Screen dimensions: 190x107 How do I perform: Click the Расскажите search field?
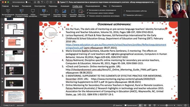115,6
